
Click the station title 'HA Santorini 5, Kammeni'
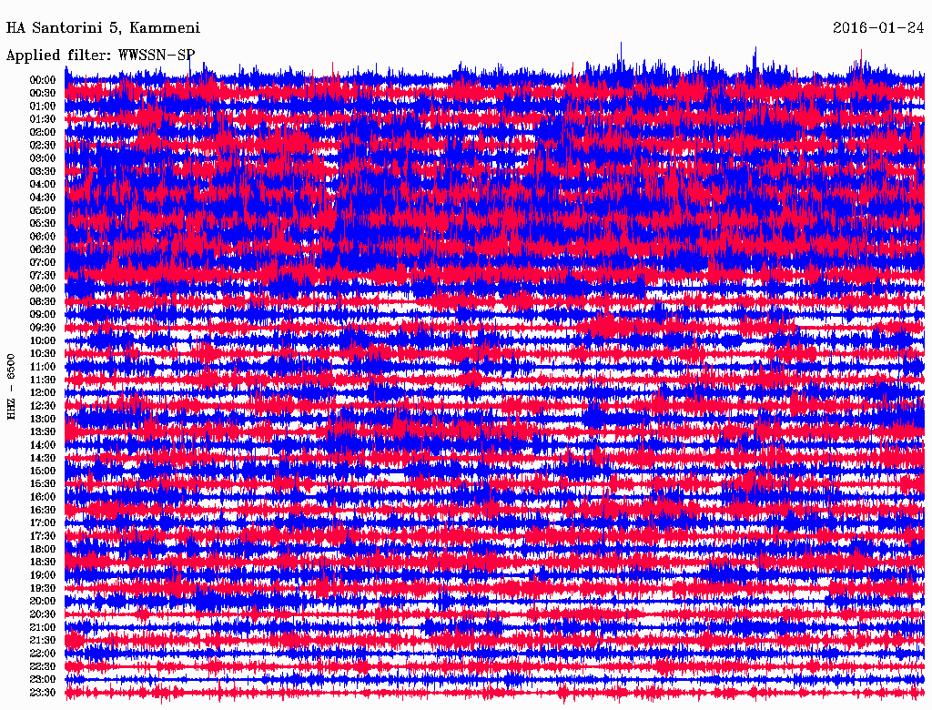tap(103, 28)
